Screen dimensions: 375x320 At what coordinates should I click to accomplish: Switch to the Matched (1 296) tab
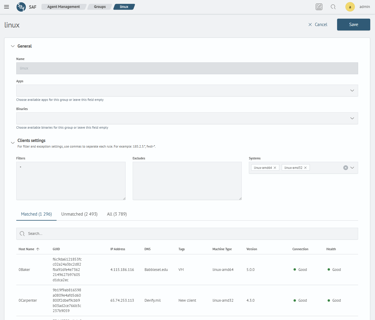tap(36, 214)
